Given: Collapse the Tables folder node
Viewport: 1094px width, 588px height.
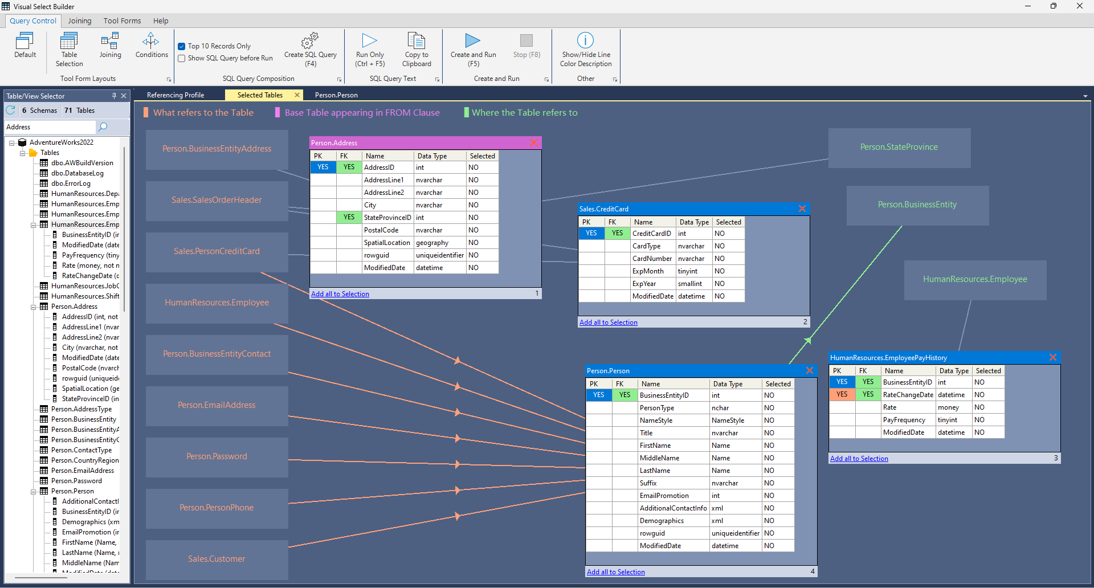Looking at the screenshot, I should pos(23,153).
